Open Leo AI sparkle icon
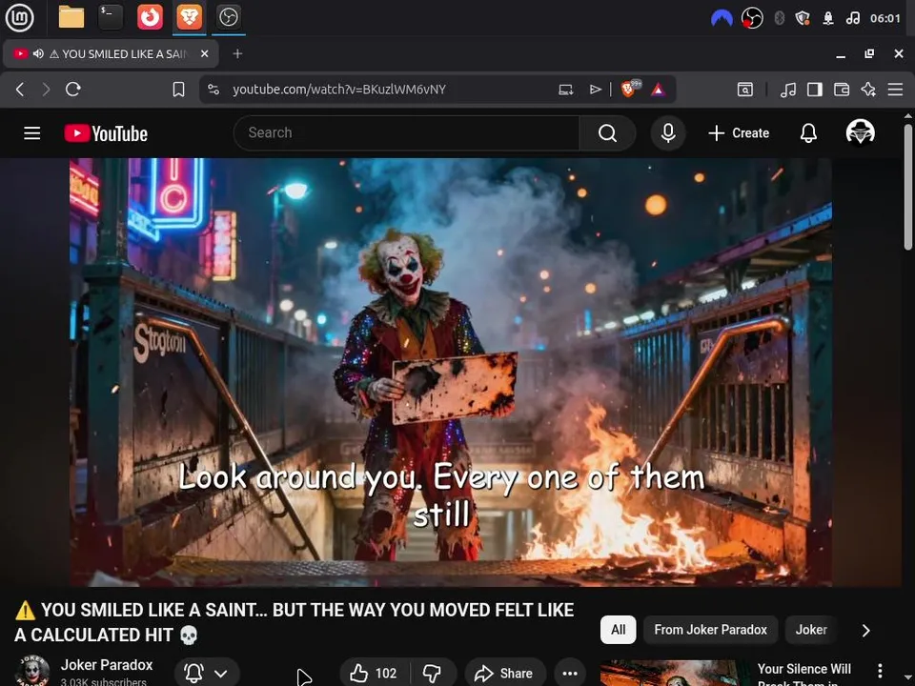This screenshot has height=686, width=915. pos(868,90)
